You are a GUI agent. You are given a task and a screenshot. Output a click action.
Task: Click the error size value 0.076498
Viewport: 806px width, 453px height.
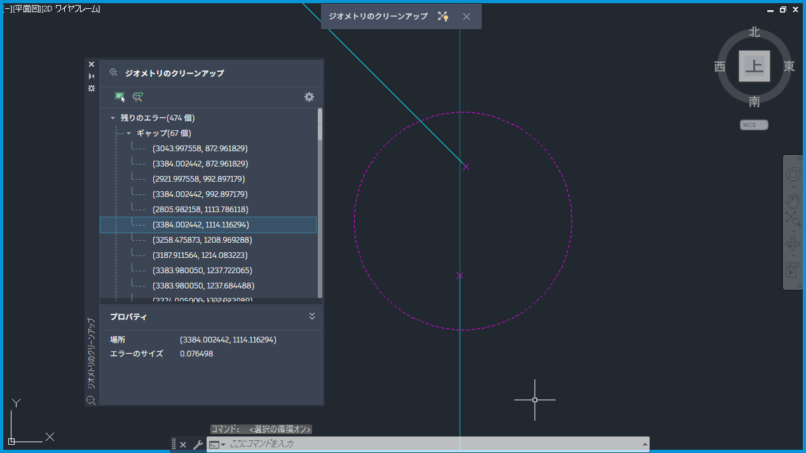pos(196,354)
